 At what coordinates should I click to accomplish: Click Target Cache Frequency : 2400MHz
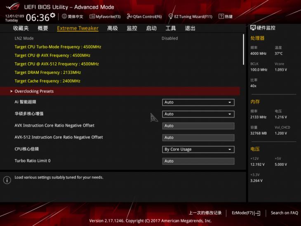pos(47,81)
